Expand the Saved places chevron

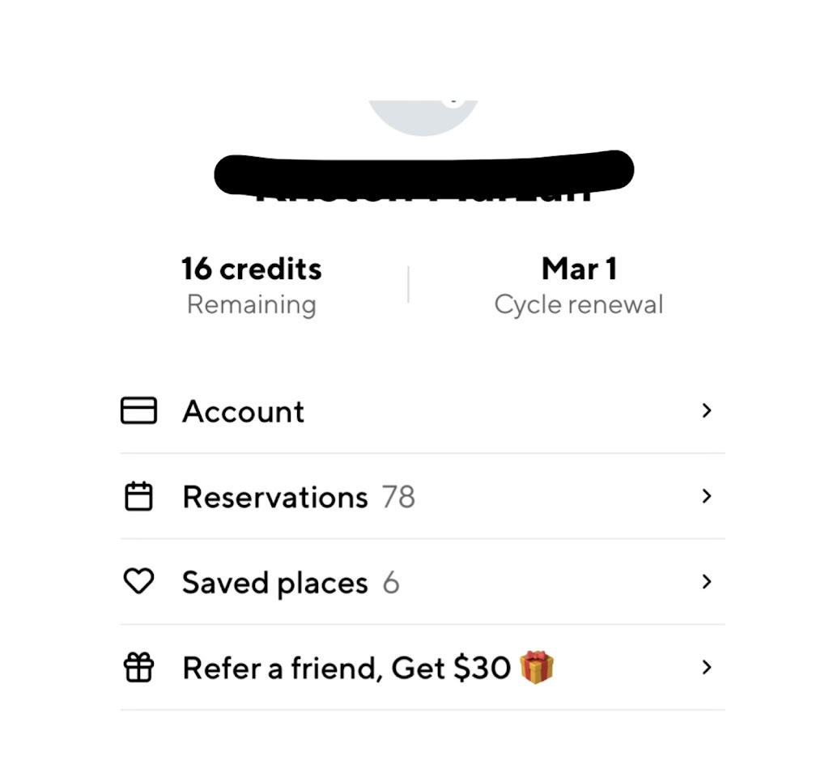(x=707, y=582)
